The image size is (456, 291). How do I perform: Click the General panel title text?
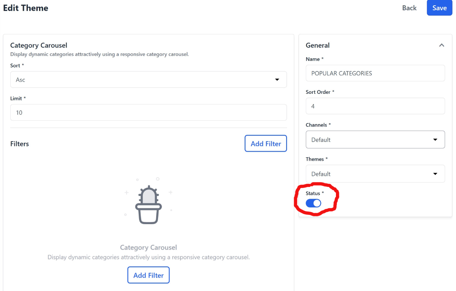(x=318, y=45)
